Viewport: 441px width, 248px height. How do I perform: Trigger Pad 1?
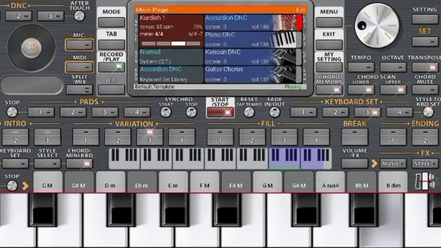click(x=41, y=112)
